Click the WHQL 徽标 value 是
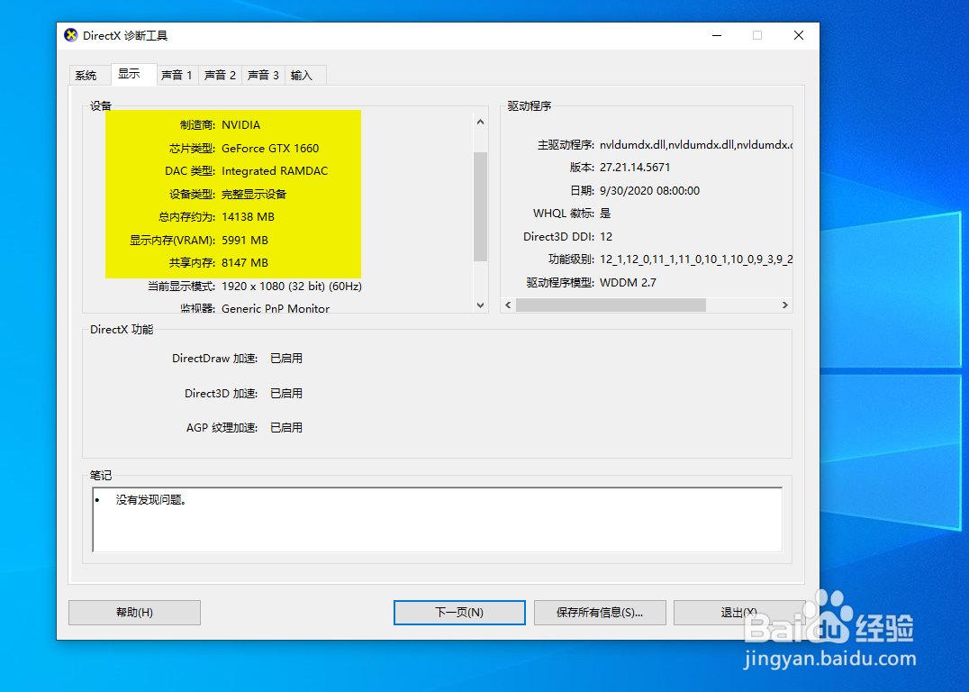The width and height of the screenshot is (969, 692). point(605,214)
